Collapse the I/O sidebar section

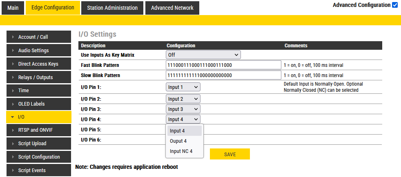[39, 117]
